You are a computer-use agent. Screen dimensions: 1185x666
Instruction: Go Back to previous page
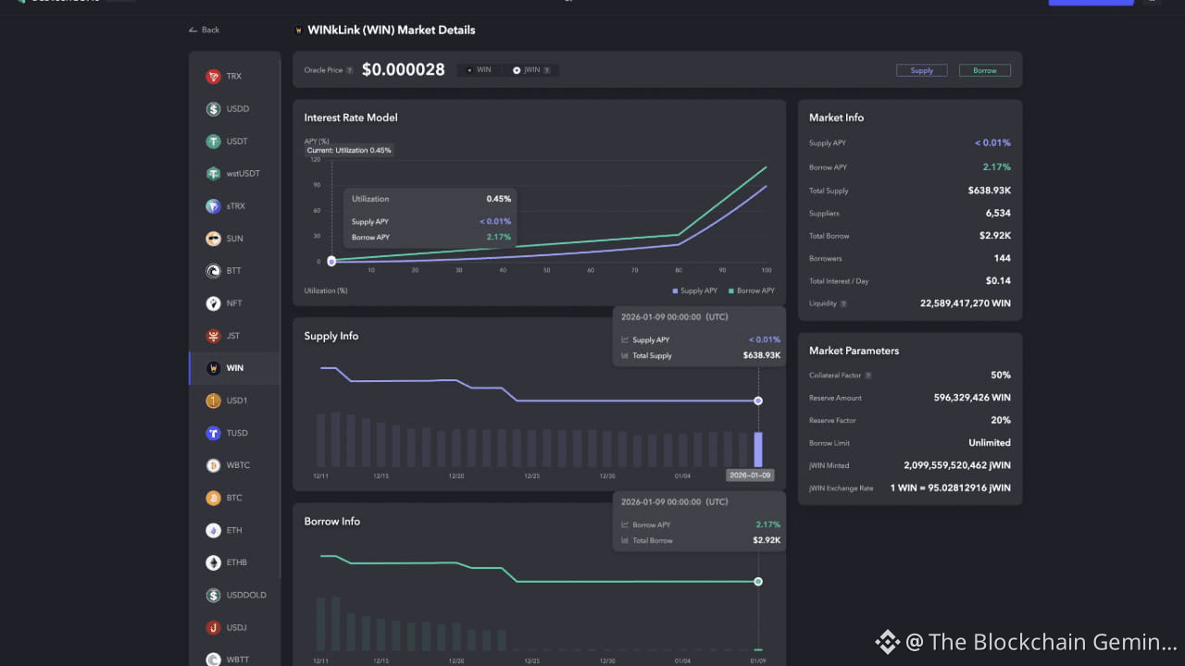204,30
